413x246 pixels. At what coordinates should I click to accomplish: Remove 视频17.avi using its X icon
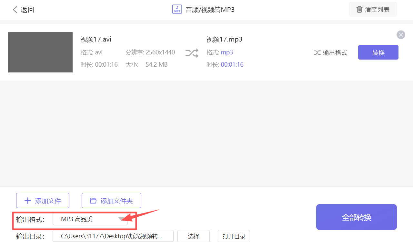tap(401, 34)
